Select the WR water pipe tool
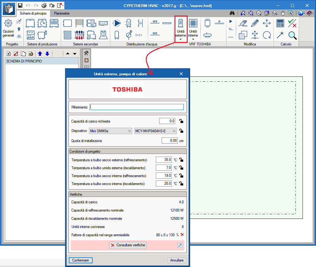Image resolution: width=316 pixels, height=267 pixels. point(155,34)
